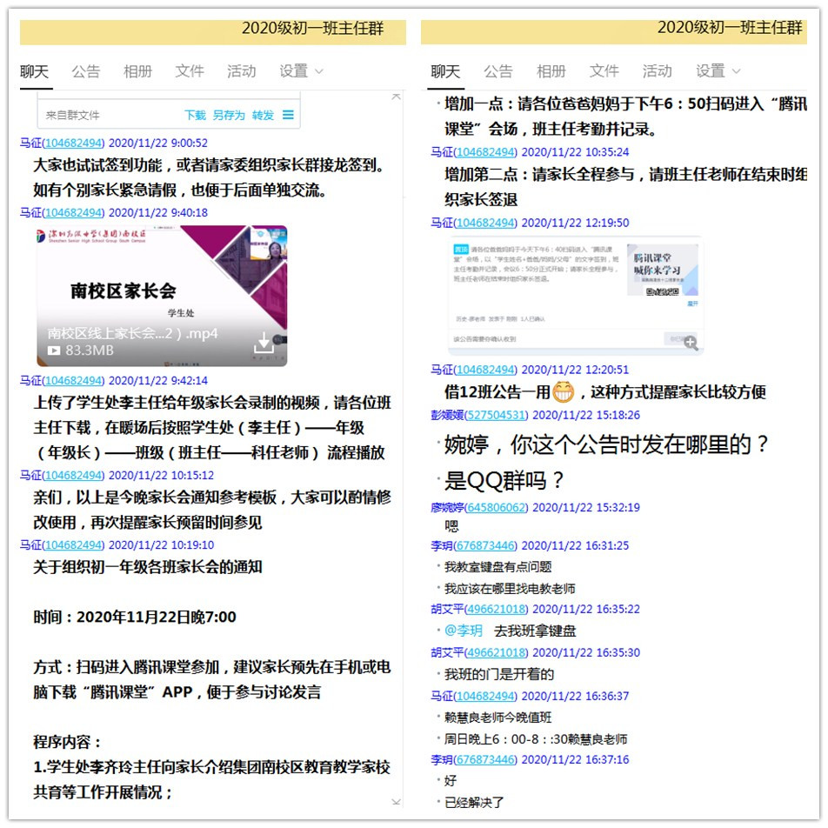Click the line 时间:2020年11月22日晚7:00
The height and width of the screenshot is (828, 828).
135,617
